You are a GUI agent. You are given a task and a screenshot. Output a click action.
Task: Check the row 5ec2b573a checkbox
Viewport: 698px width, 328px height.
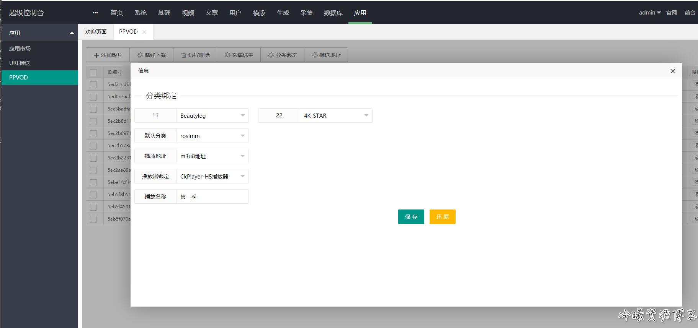93,146
